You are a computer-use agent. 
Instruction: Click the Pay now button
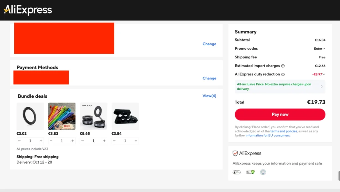tap(280, 115)
